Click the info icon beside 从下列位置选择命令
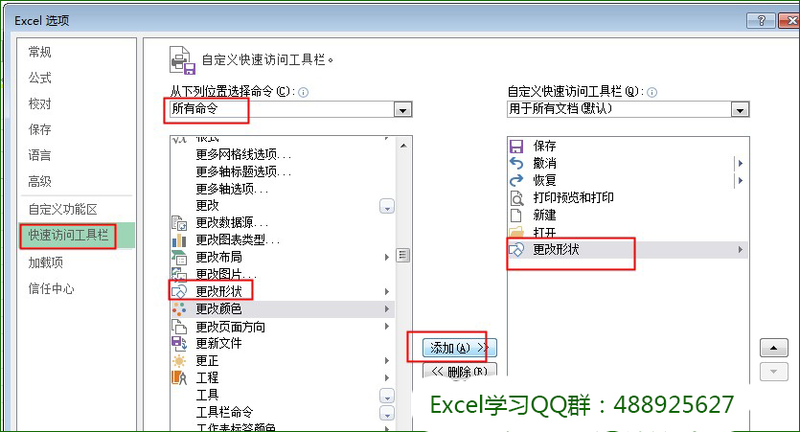The image size is (800, 432). (303, 92)
